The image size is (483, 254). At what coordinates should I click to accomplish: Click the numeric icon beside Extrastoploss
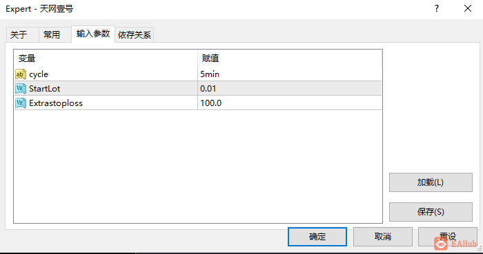[21, 103]
